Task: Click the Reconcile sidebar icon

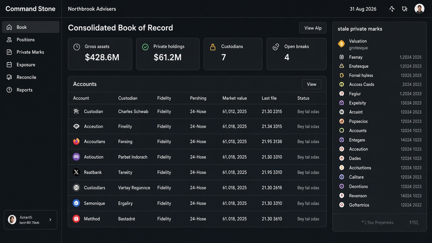Action: 9,77
